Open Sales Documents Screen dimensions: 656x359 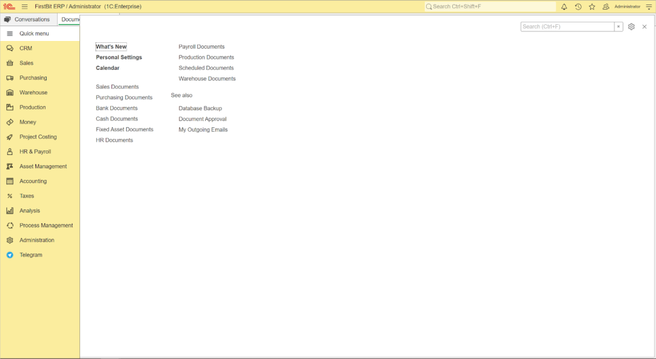(117, 87)
